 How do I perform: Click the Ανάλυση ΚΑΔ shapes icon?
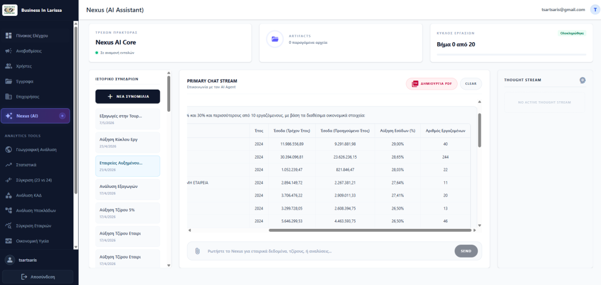pos(8,195)
